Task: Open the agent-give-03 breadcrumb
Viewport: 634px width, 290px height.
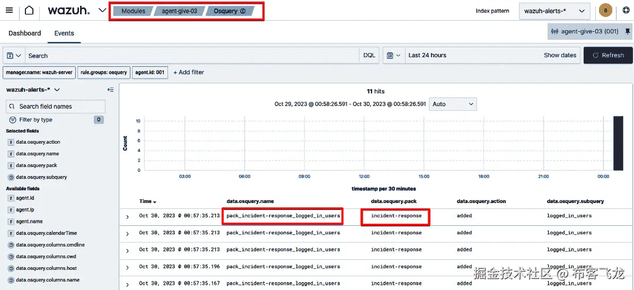Action: click(180, 11)
